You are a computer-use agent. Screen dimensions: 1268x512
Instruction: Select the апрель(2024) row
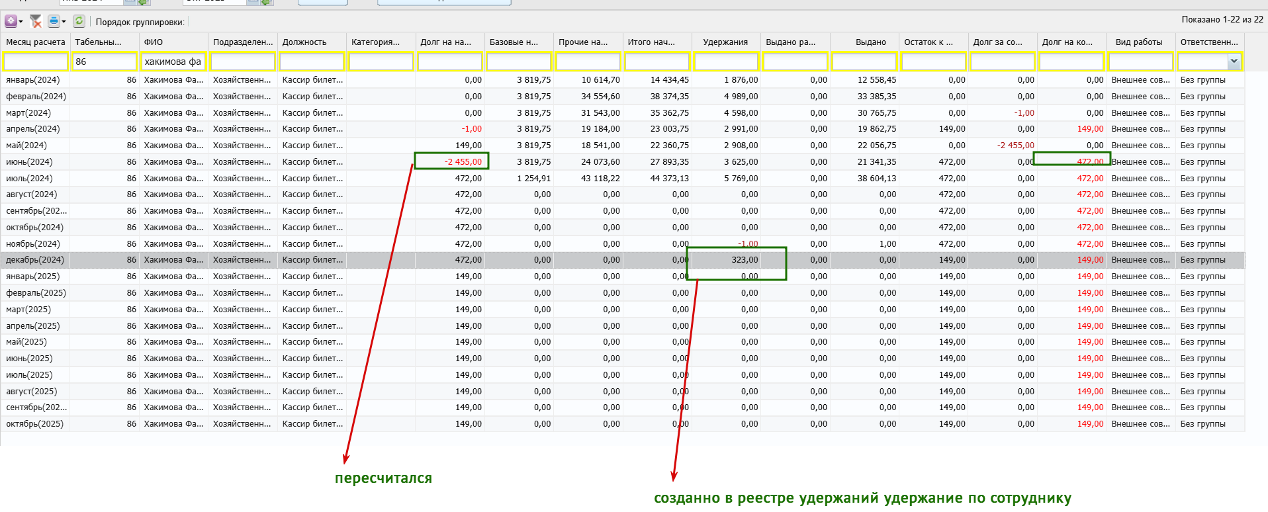[623, 129]
